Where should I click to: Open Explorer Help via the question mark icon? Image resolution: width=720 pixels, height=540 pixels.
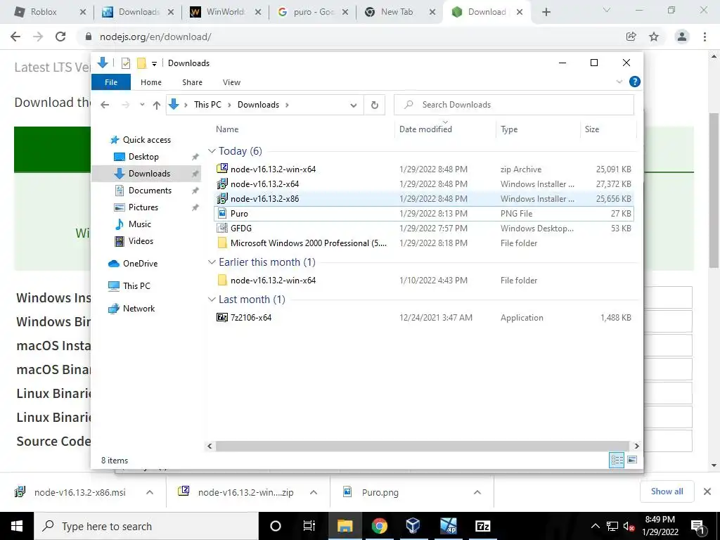point(635,82)
